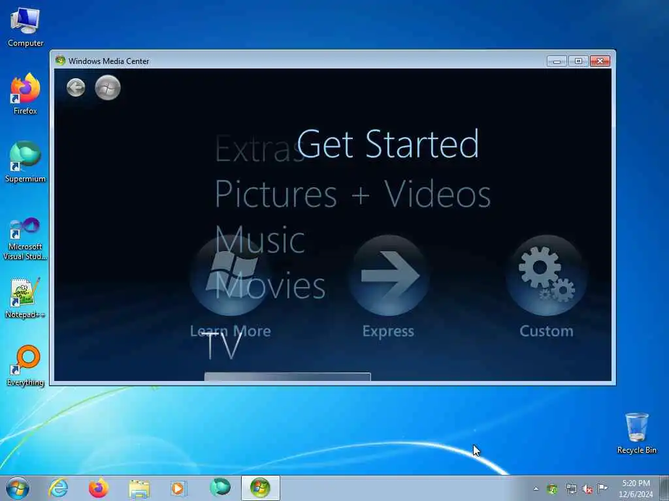
Task: Open Supermium from the taskbar
Action: pos(220,487)
